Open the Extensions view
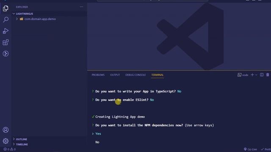The width and height of the screenshot is (271, 152). pyautogui.click(x=6, y=42)
